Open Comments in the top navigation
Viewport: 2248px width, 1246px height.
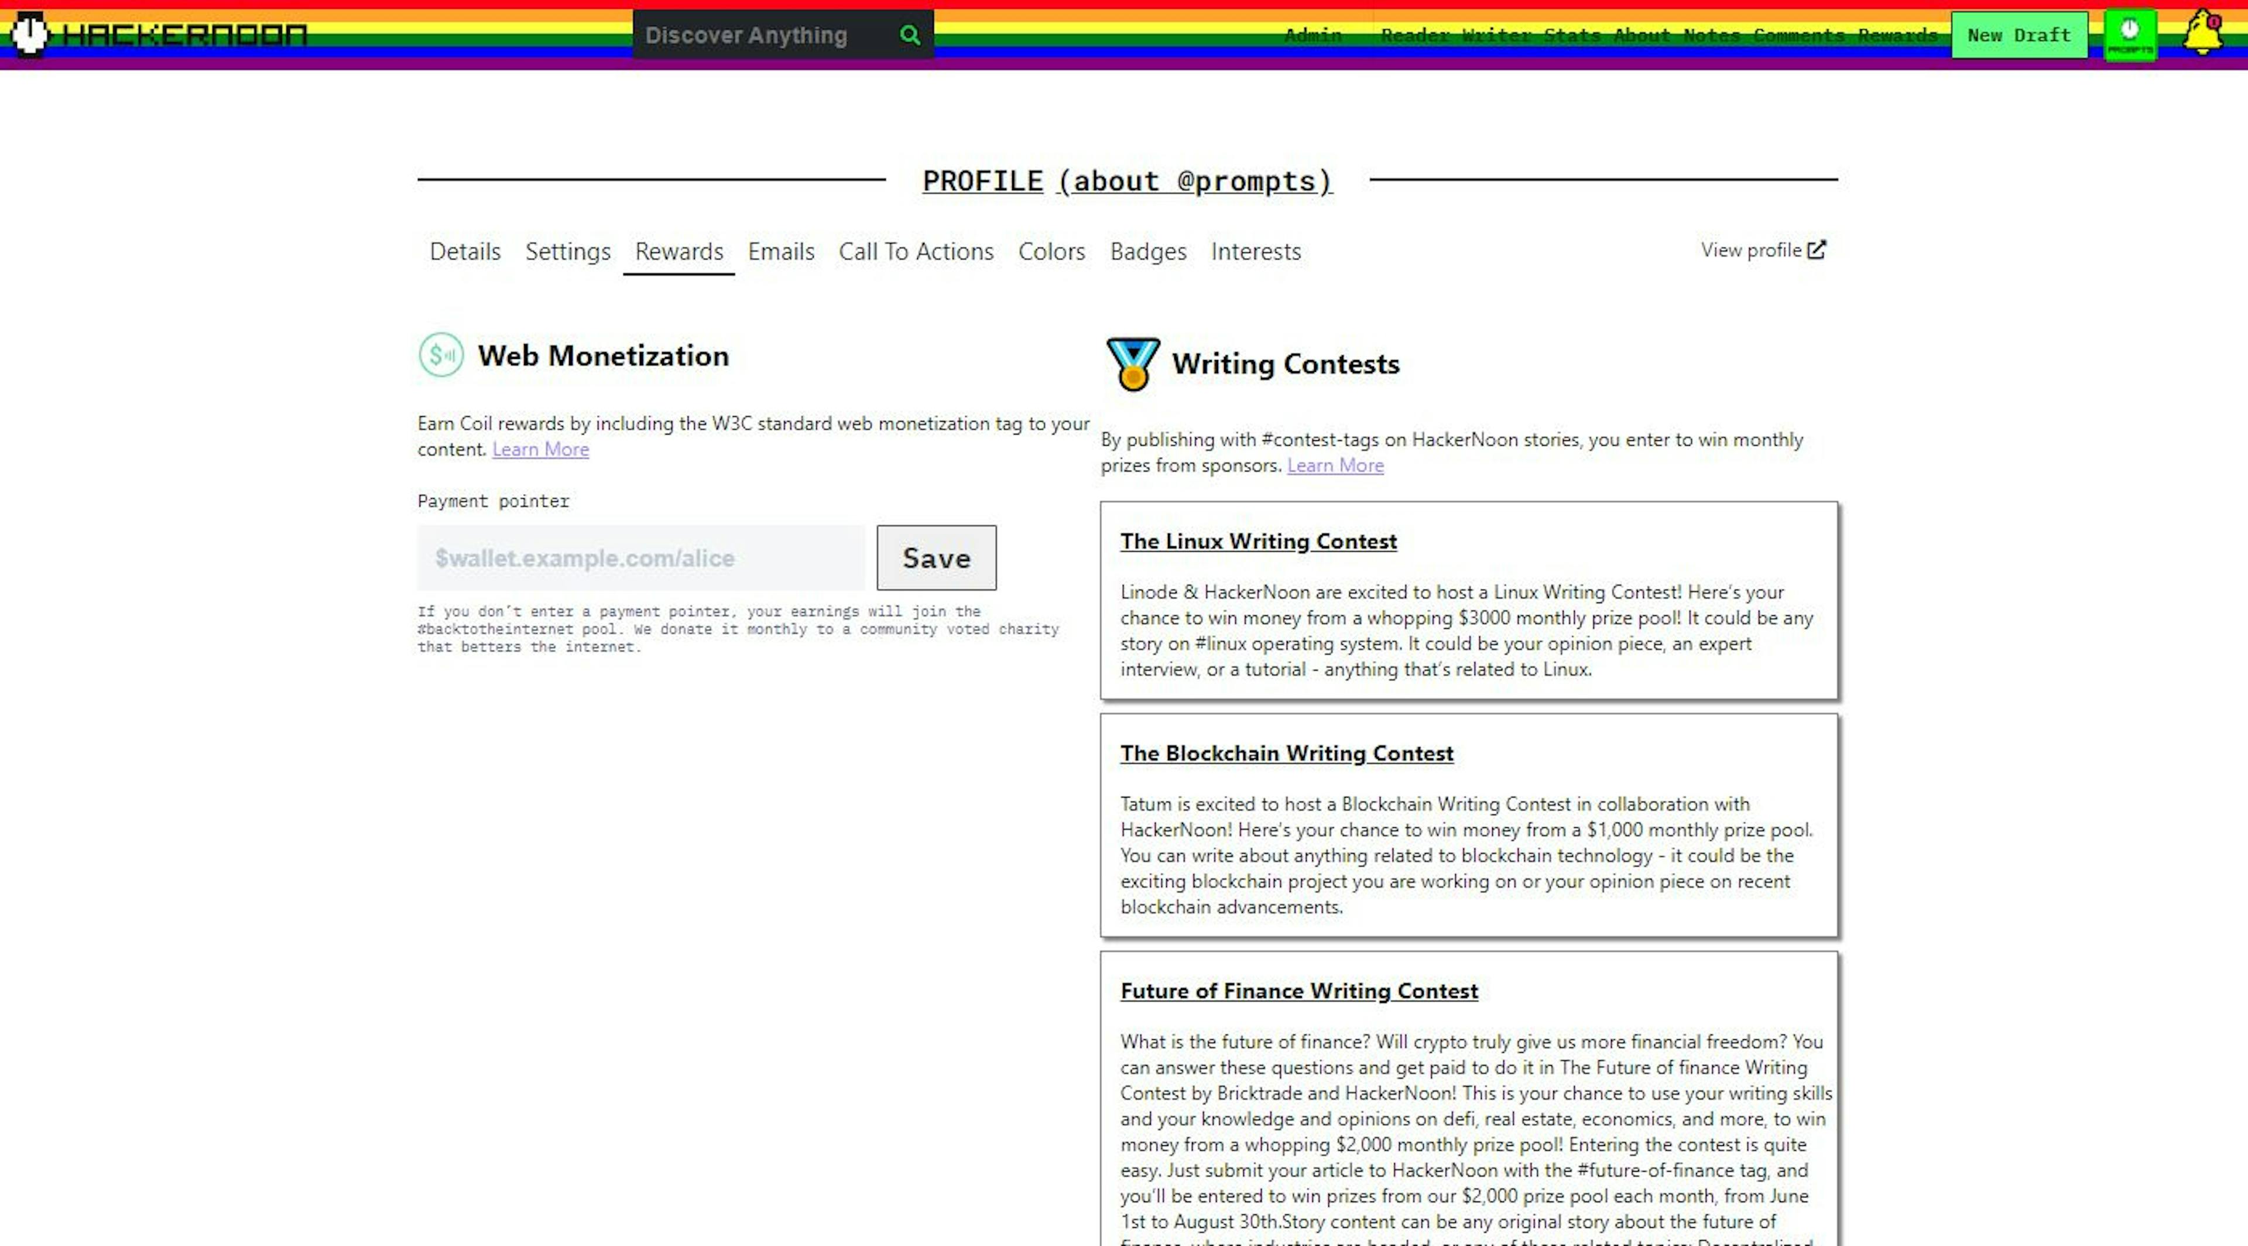click(x=1798, y=35)
